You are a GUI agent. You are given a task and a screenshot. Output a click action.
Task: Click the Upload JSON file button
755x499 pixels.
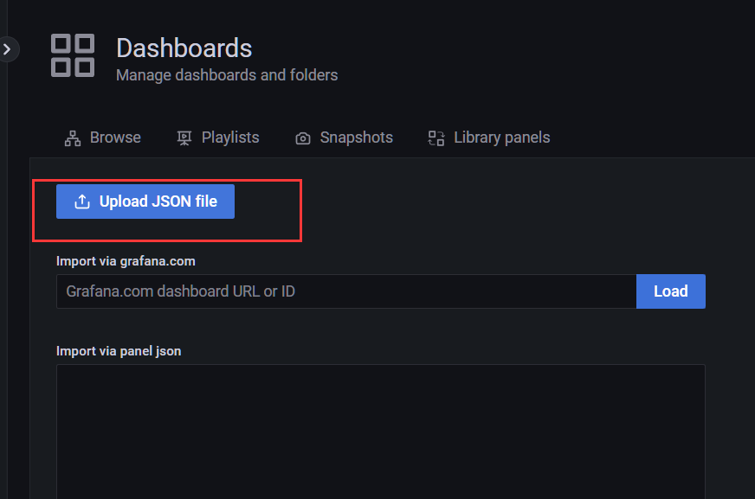coord(145,202)
